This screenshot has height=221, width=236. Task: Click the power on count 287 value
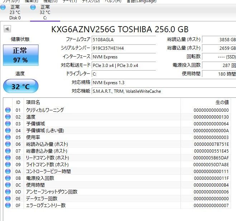(219, 65)
